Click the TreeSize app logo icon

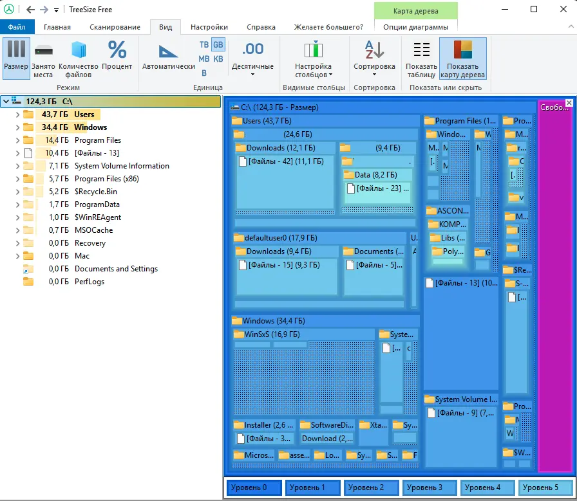(9, 10)
